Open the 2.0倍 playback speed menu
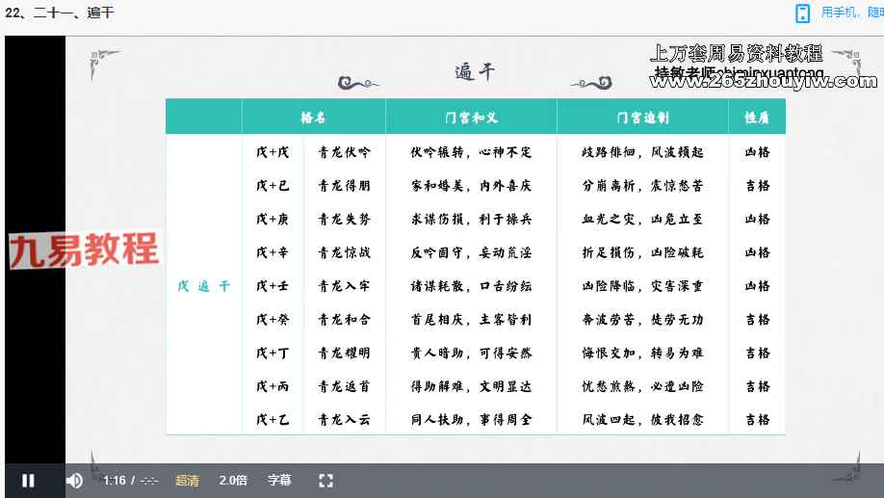The width and height of the screenshot is (884, 498). (233, 481)
